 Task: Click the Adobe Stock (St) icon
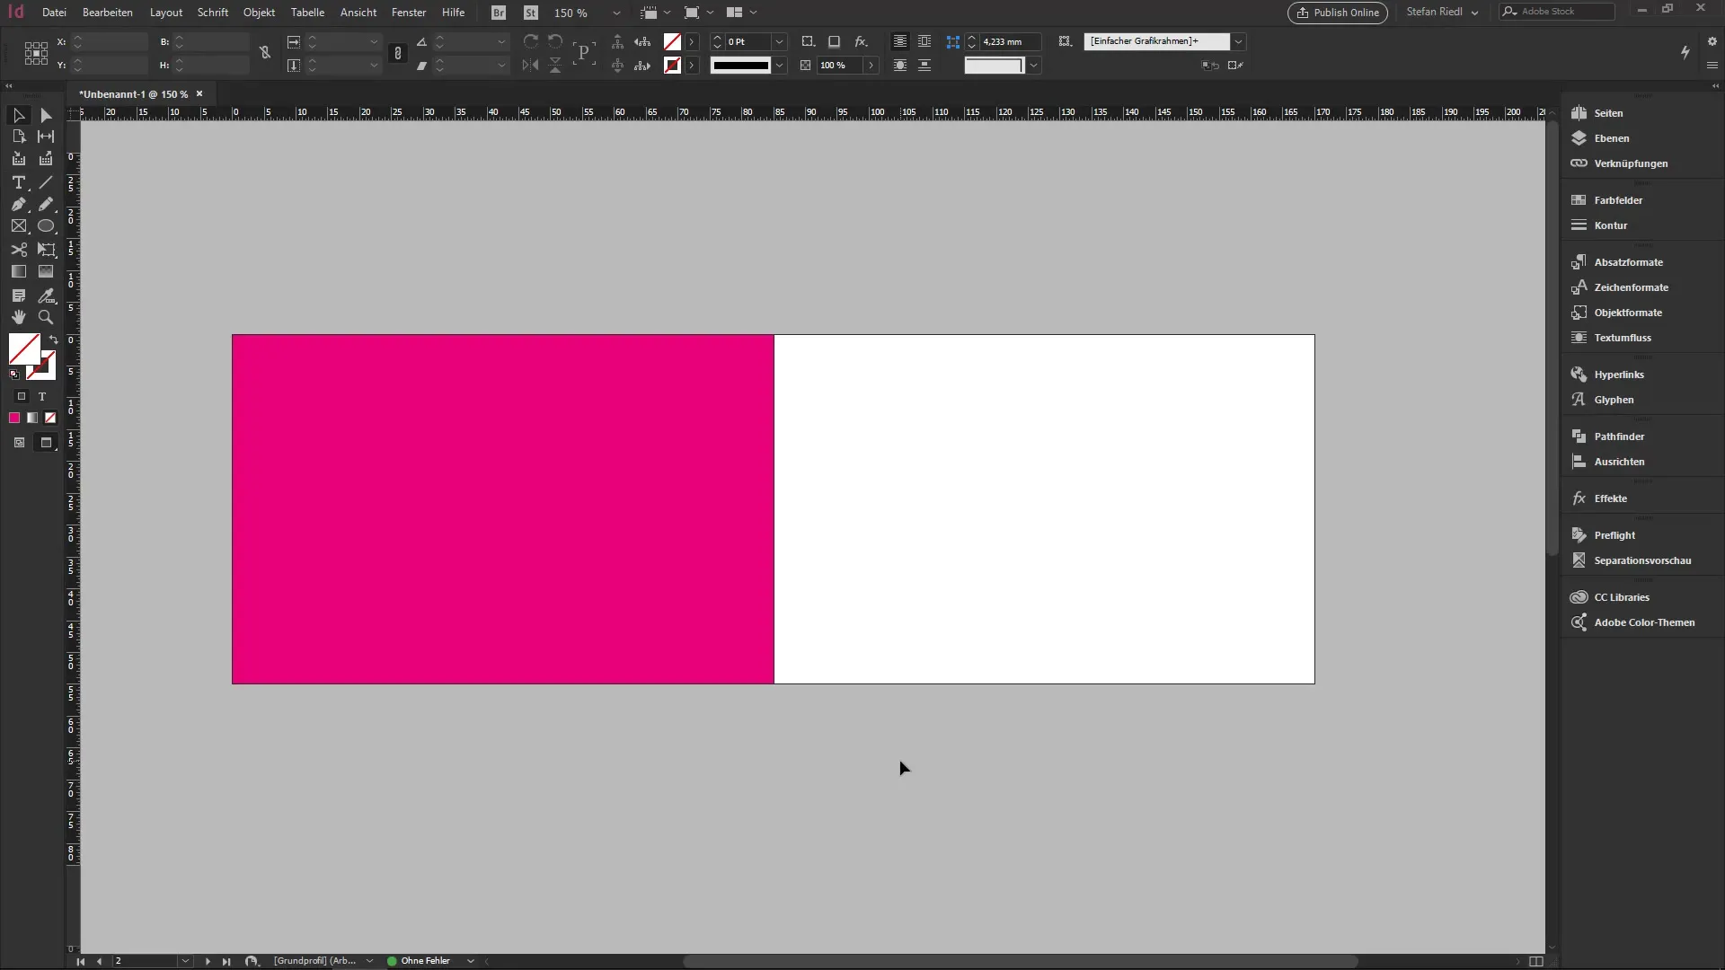point(531,13)
